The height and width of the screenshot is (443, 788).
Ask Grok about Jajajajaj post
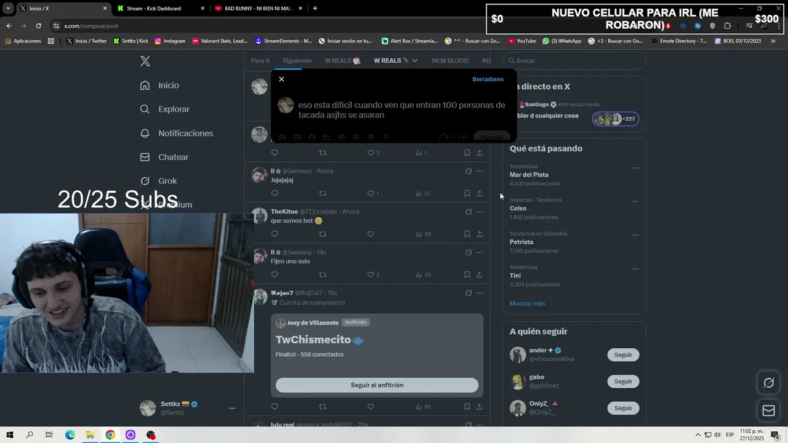pyautogui.click(x=468, y=171)
